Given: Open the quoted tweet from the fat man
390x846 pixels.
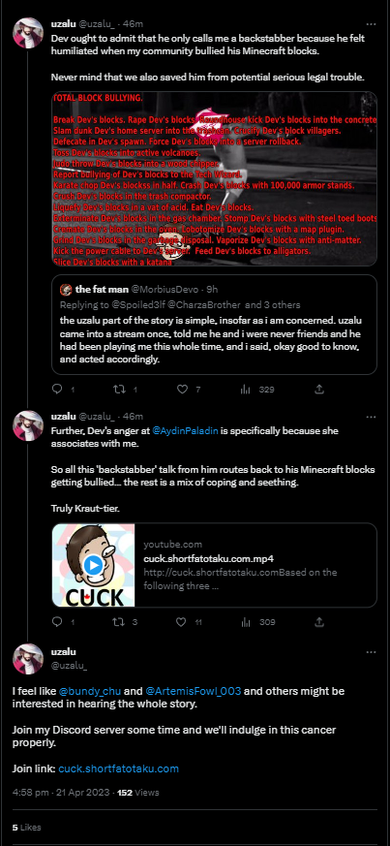Looking at the screenshot, I should (215, 325).
